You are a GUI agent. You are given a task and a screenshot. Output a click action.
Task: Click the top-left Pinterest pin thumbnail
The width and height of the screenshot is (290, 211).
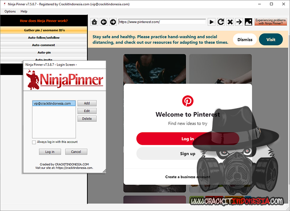155,69
